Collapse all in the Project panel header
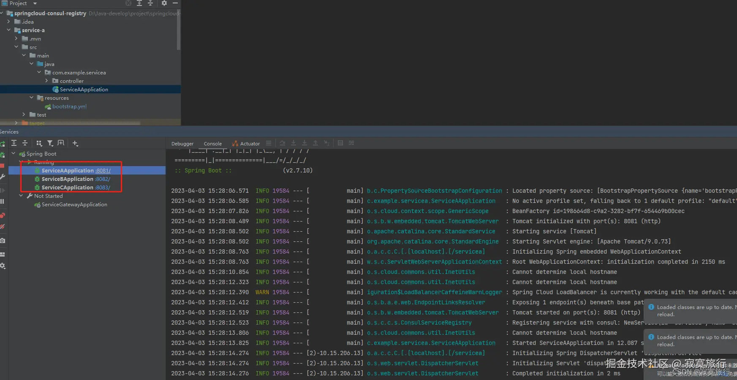The width and height of the screenshot is (737, 380). [x=150, y=3]
